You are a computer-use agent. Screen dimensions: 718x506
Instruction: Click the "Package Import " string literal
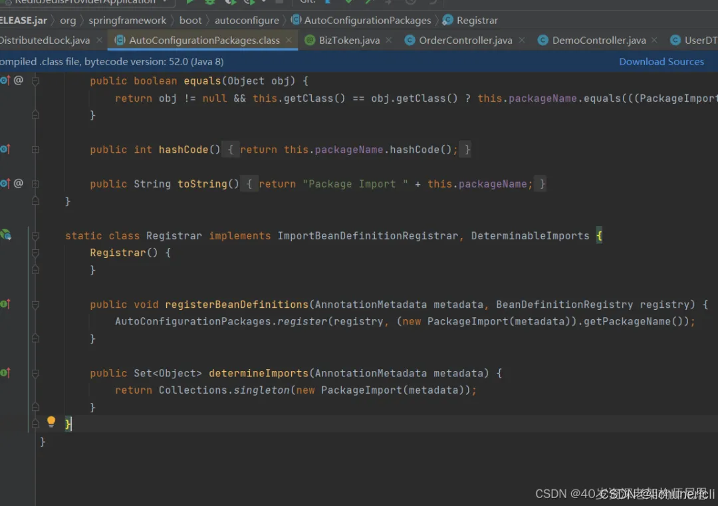coord(355,184)
